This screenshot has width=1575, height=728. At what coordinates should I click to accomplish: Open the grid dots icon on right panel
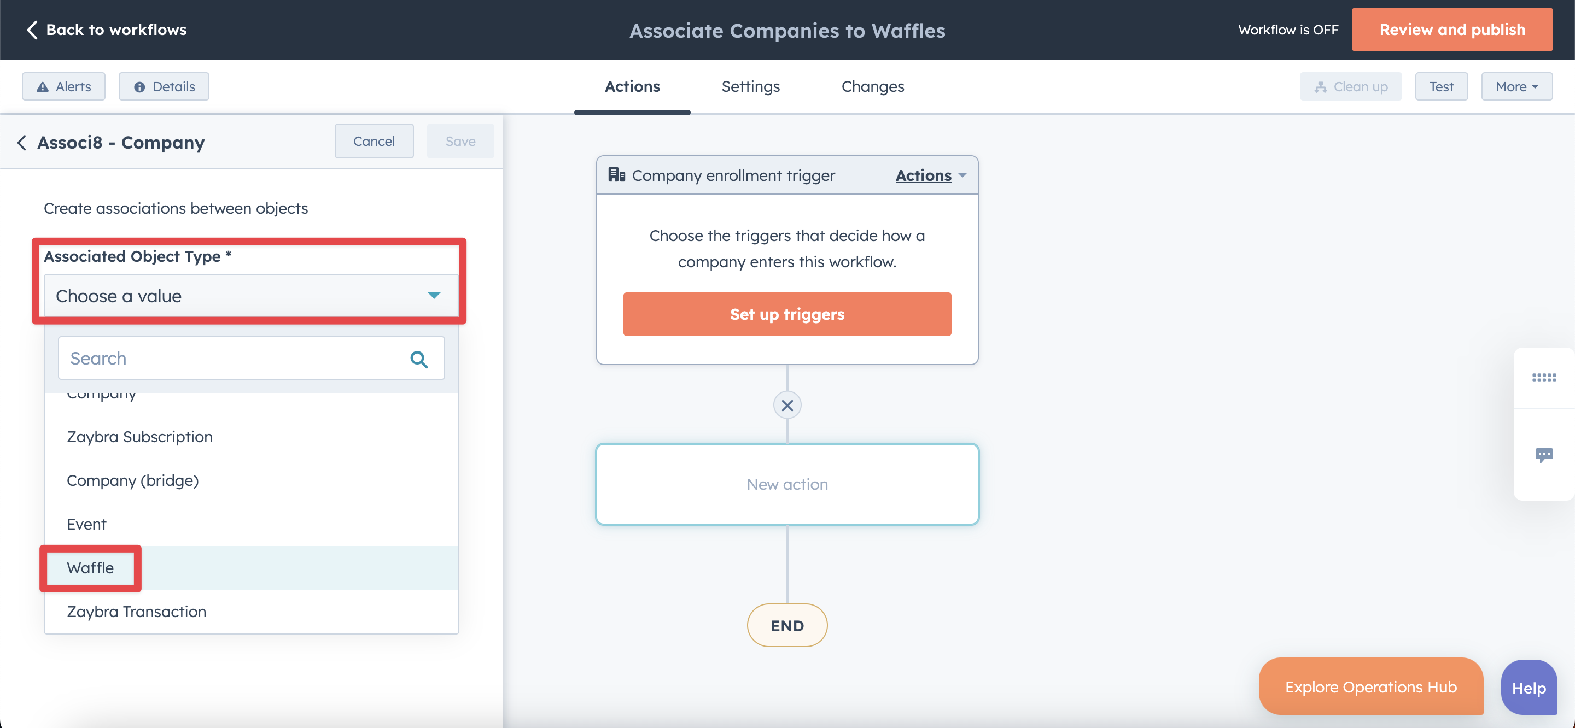1543,378
